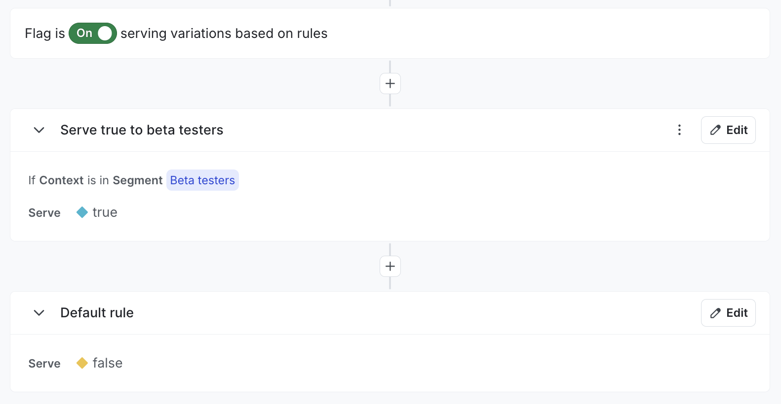Click the Serve true to beta testers rule title
Viewport: 781px width, 404px height.
coord(142,130)
